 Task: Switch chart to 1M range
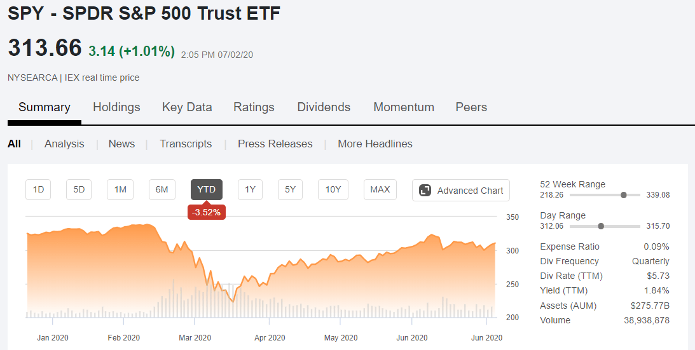click(120, 190)
